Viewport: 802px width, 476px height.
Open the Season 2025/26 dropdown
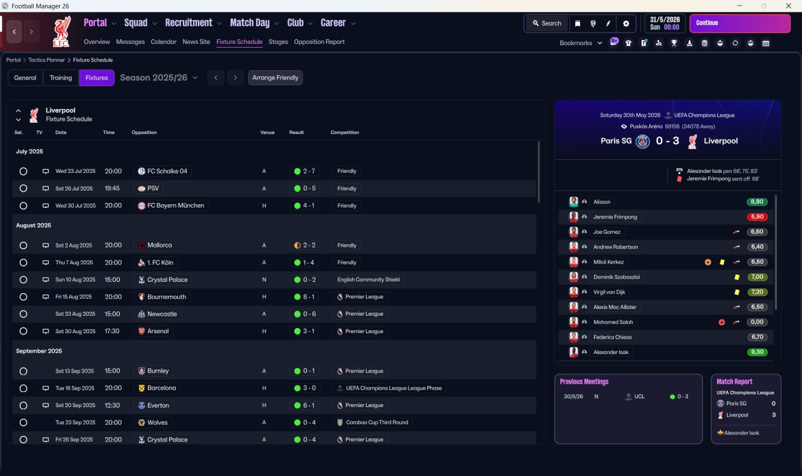pos(159,78)
